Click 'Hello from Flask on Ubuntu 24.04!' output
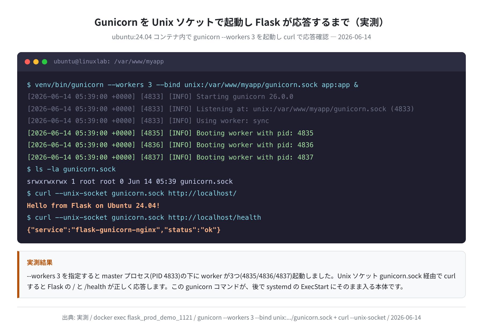483x332 pixels. click(x=93, y=205)
